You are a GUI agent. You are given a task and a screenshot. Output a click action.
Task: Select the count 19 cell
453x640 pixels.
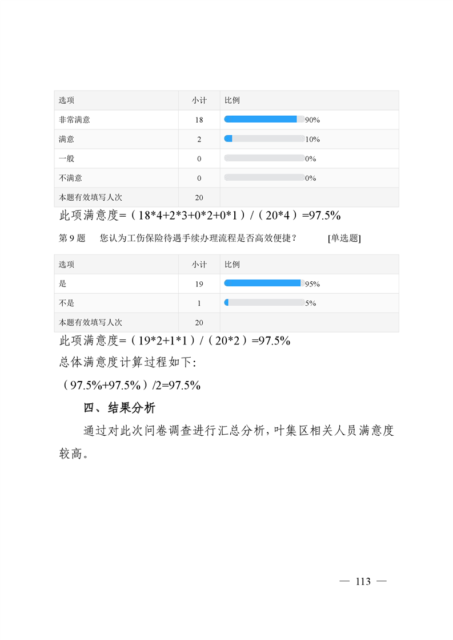pyautogui.click(x=199, y=283)
